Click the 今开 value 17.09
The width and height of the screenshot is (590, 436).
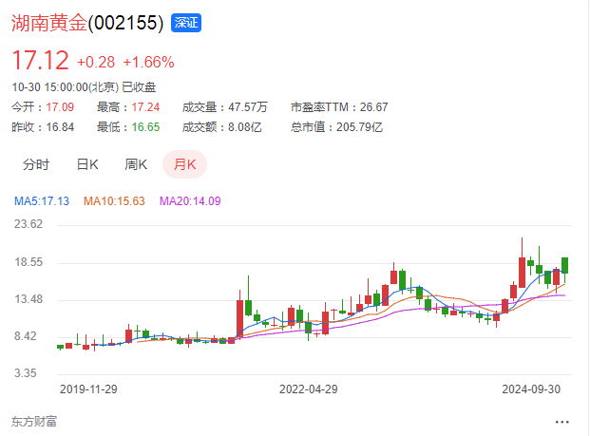[x=60, y=107]
